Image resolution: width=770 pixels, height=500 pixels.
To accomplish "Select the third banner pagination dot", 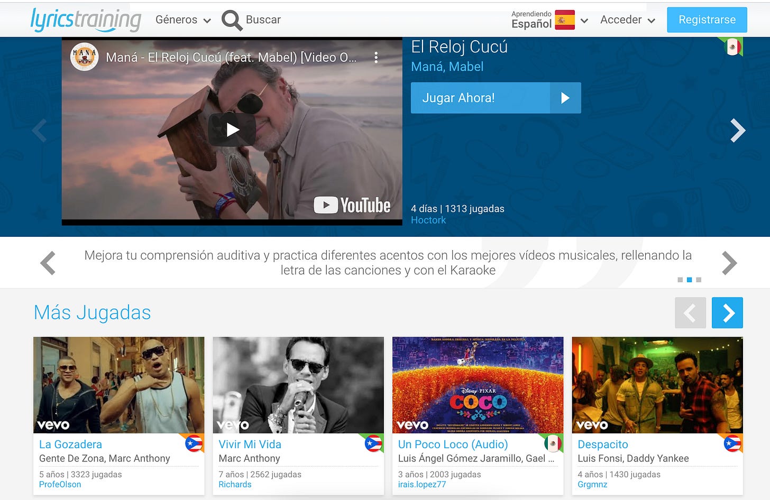I will tap(699, 280).
